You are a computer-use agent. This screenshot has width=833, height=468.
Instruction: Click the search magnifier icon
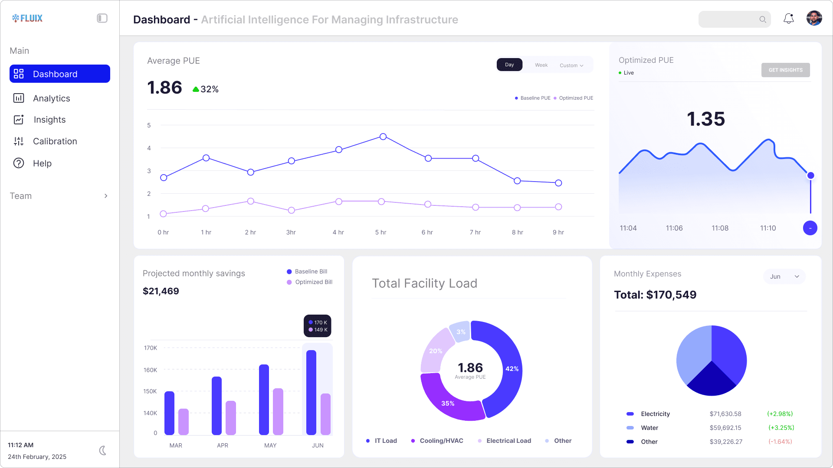click(763, 19)
